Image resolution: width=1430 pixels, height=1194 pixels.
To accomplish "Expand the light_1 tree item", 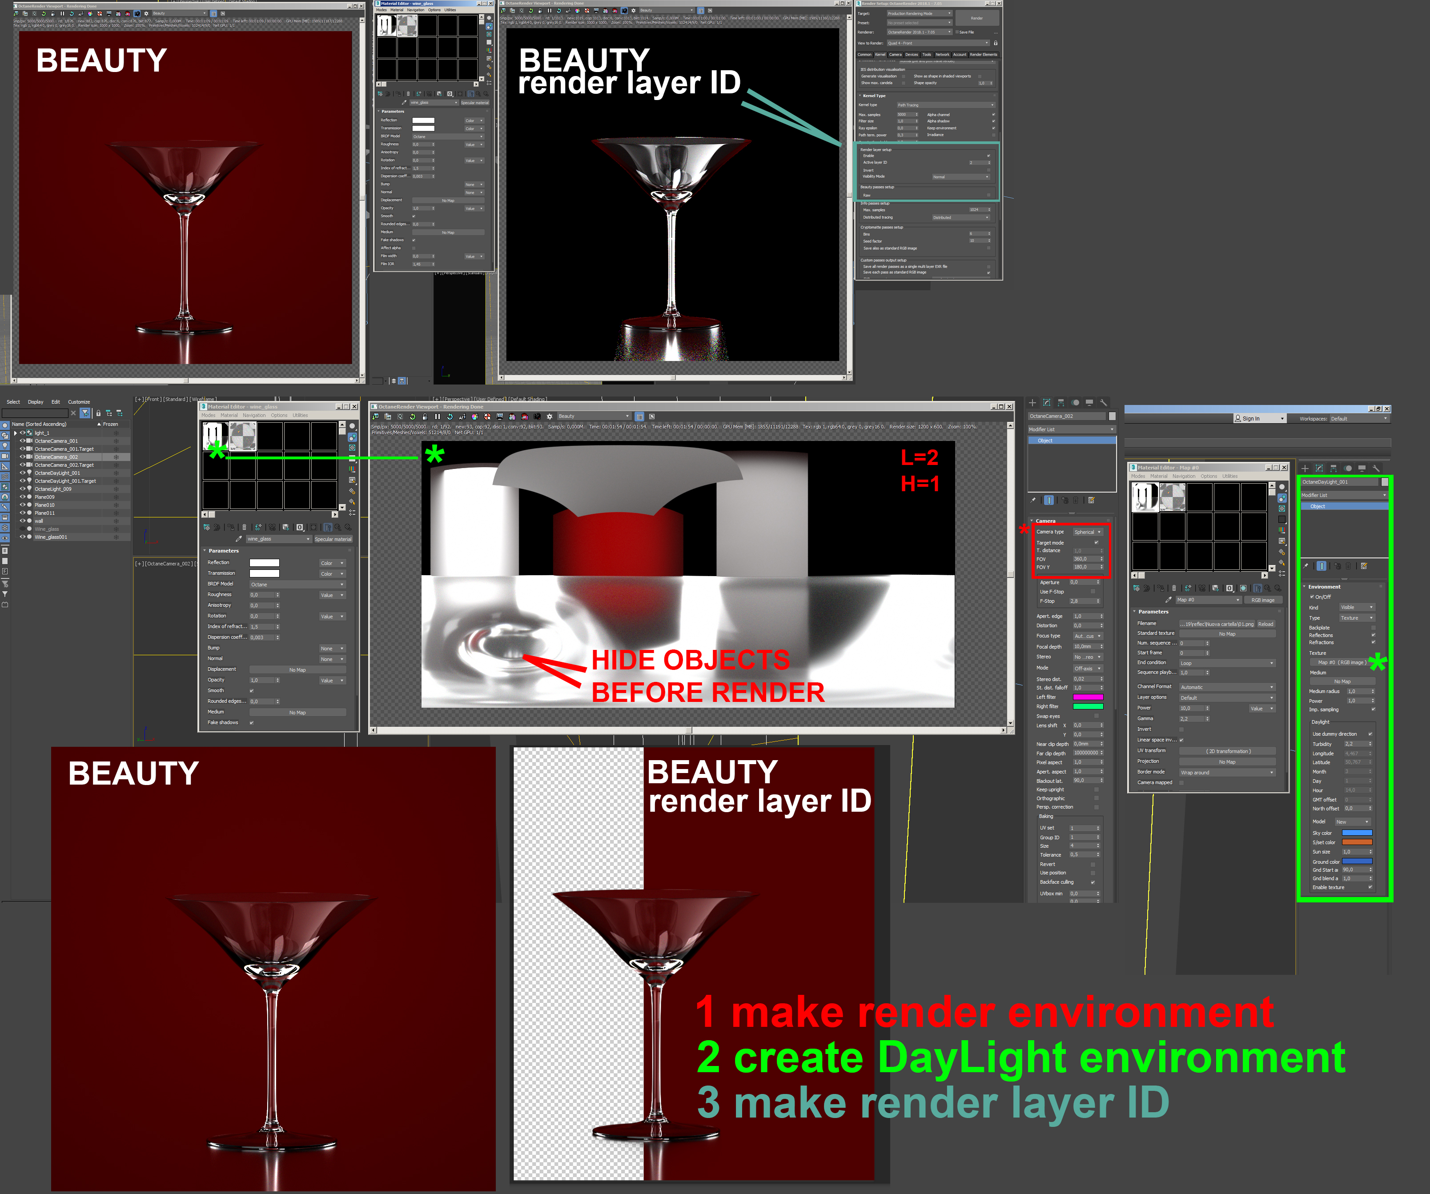I will point(15,433).
